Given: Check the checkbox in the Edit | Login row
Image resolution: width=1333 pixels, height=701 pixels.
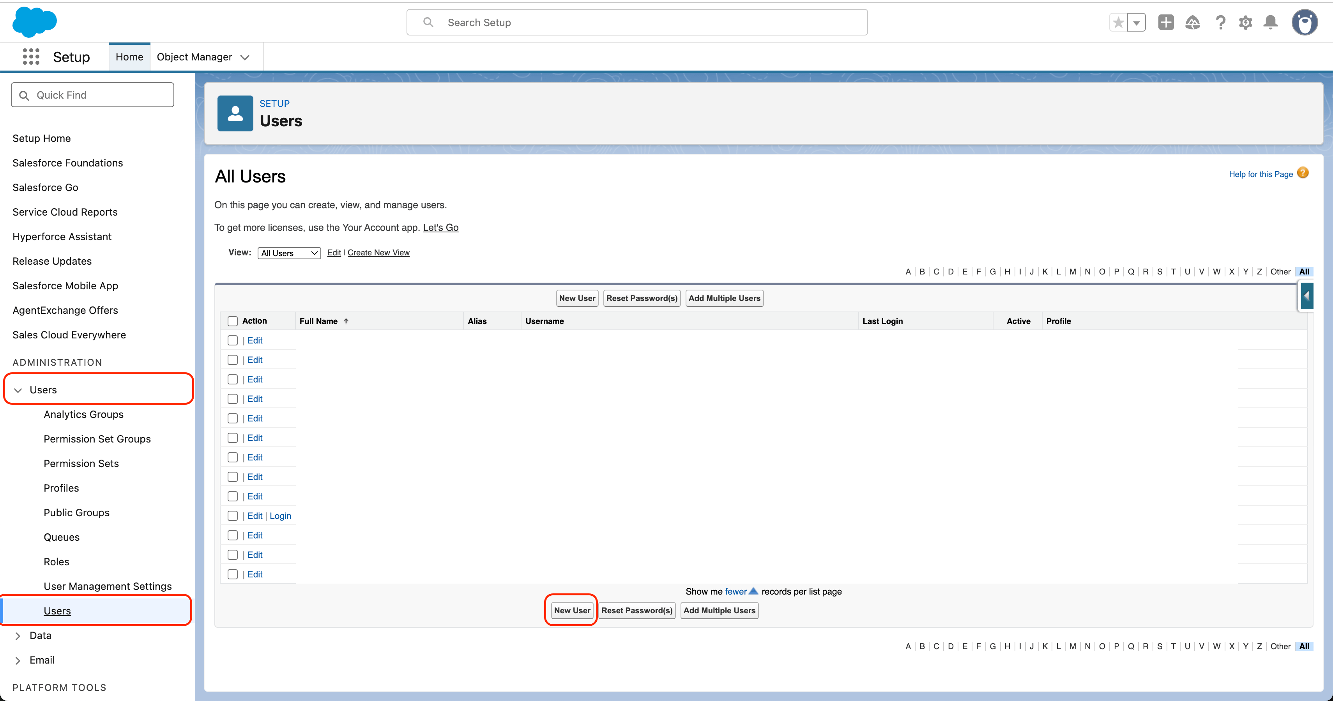Looking at the screenshot, I should click(233, 516).
